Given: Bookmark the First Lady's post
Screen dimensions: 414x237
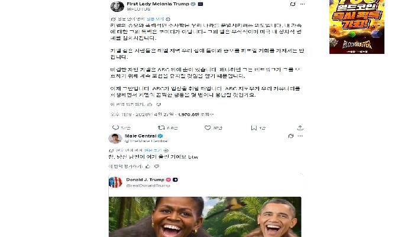Looking at the screenshot, I should click(x=254, y=127).
